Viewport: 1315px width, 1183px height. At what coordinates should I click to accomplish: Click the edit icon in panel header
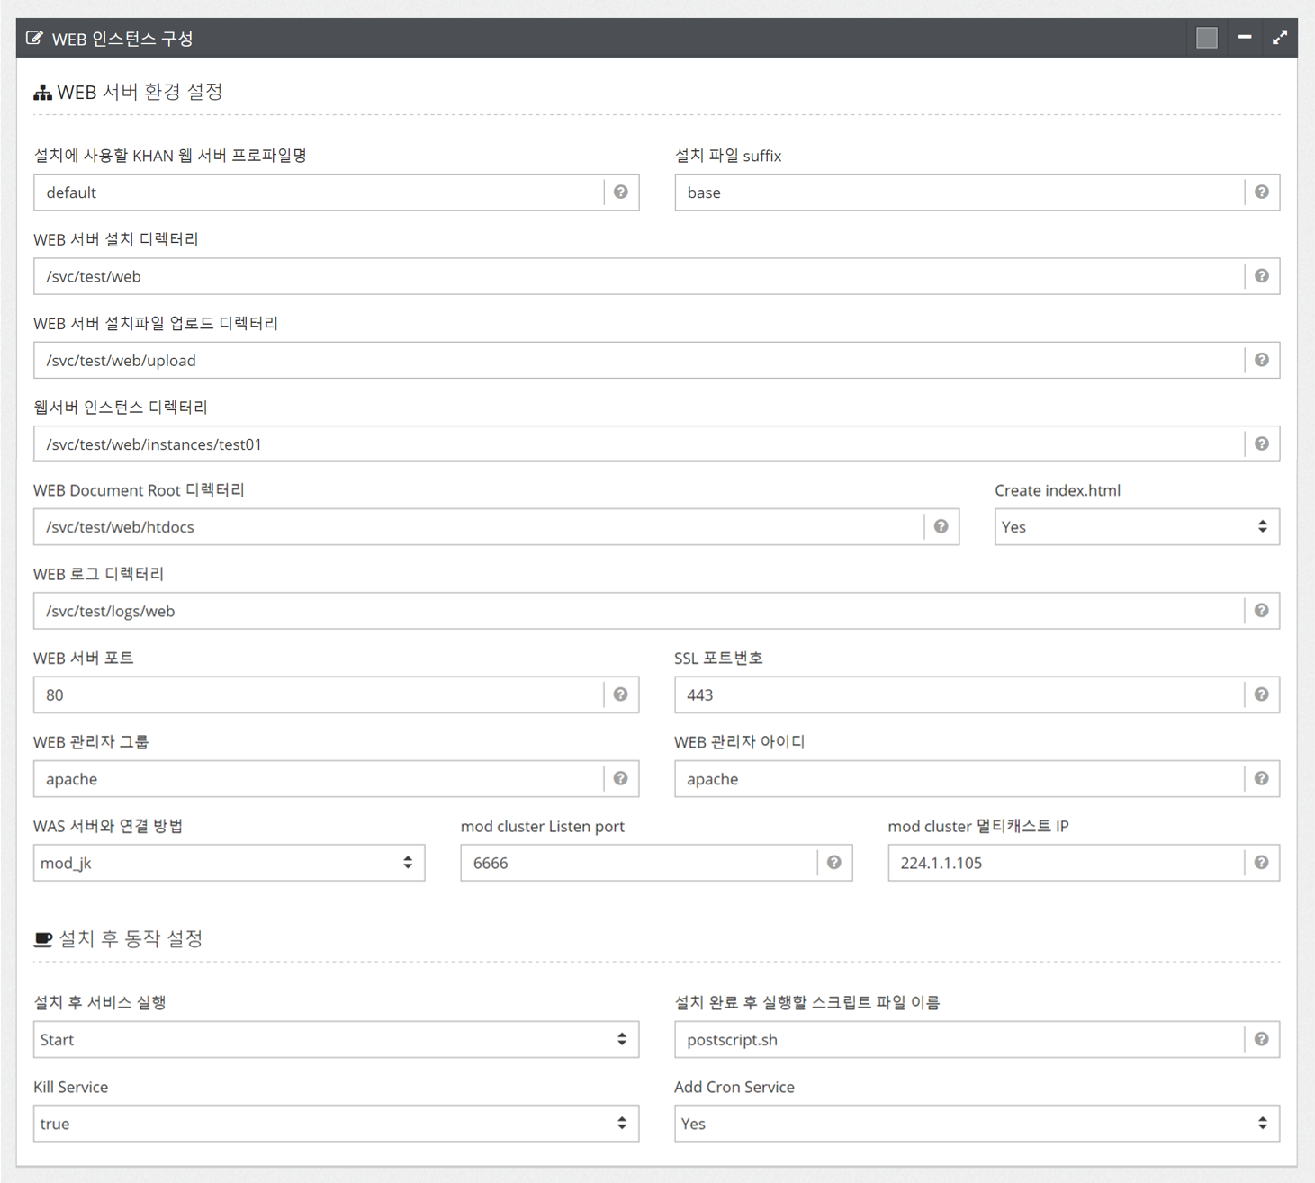tap(34, 38)
